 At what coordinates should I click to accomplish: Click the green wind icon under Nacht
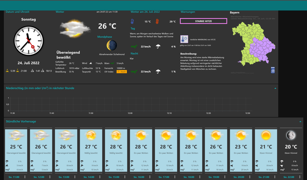click(x=134, y=72)
